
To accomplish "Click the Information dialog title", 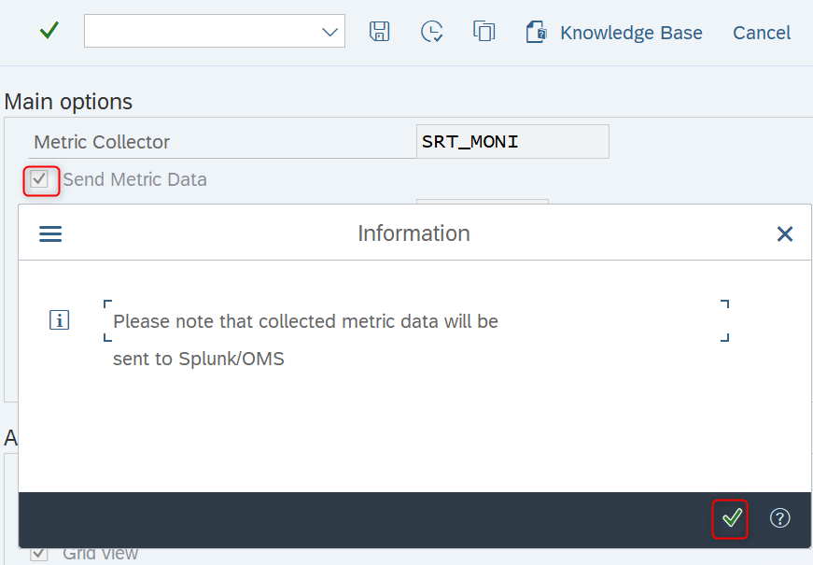I will [414, 233].
